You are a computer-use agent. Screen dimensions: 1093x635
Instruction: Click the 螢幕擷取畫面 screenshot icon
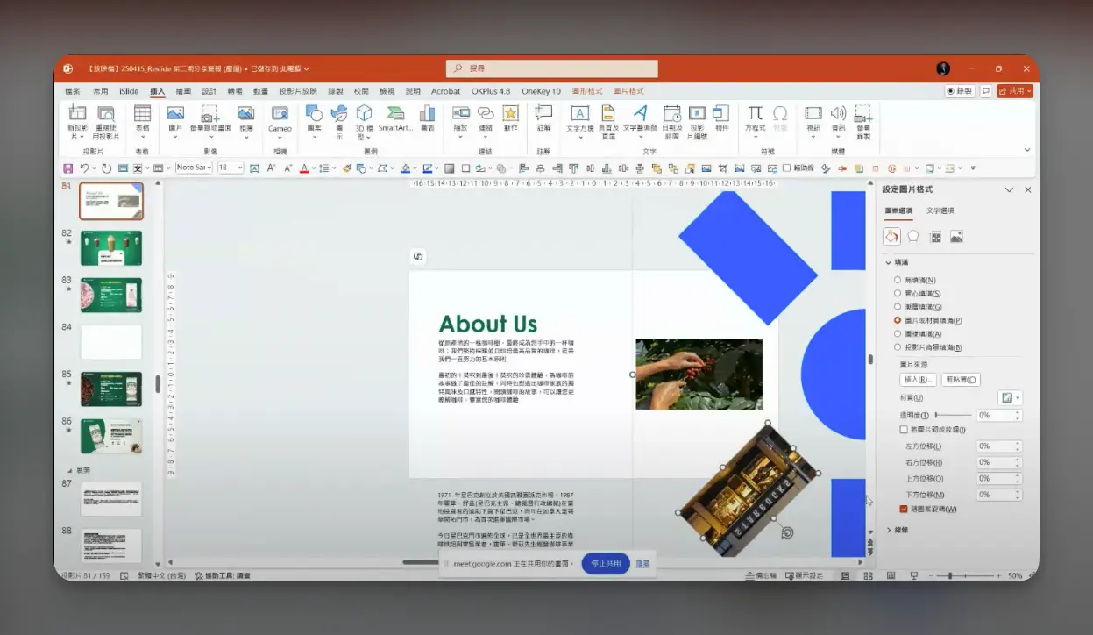click(210, 114)
